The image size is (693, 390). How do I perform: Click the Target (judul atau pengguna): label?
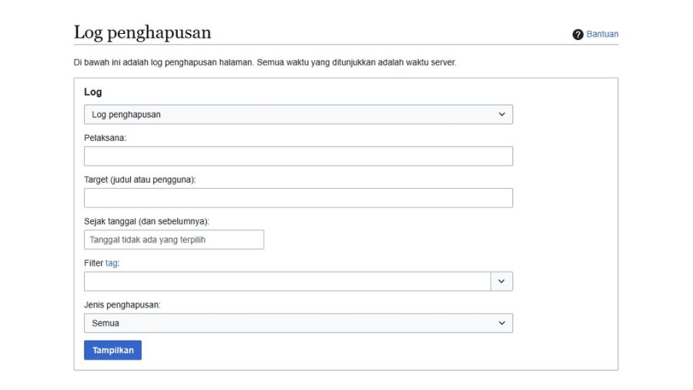click(x=140, y=180)
